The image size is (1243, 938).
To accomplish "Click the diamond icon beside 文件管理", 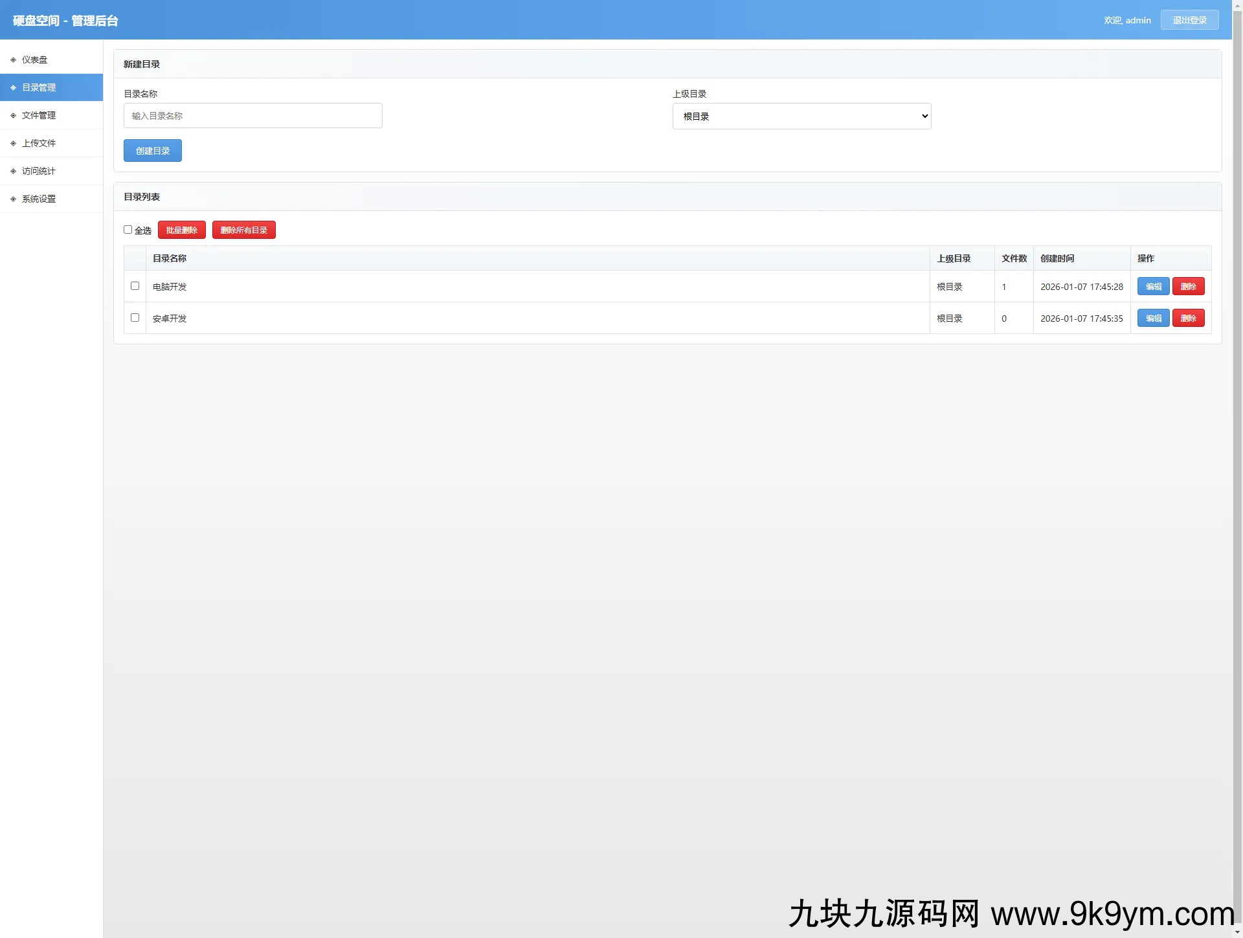I will coord(13,115).
